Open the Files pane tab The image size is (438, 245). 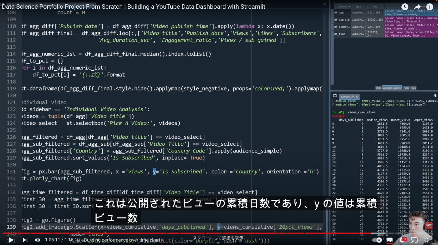[413, 88]
